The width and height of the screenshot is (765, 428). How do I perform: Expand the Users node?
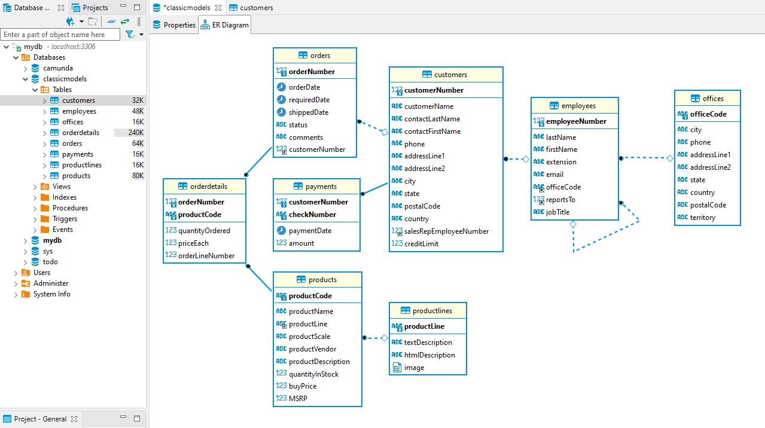(16, 273)
